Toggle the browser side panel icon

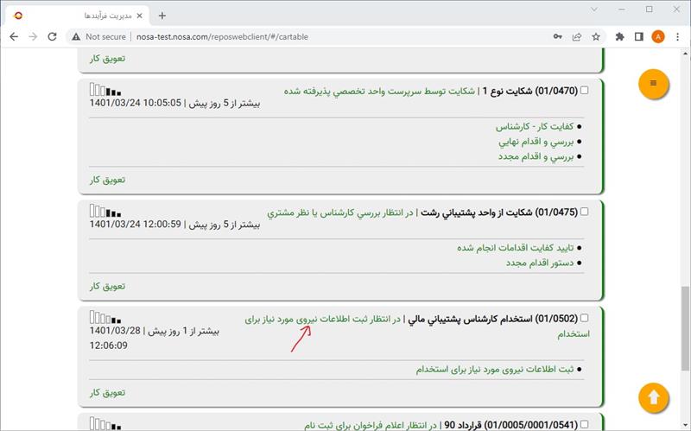638,37
